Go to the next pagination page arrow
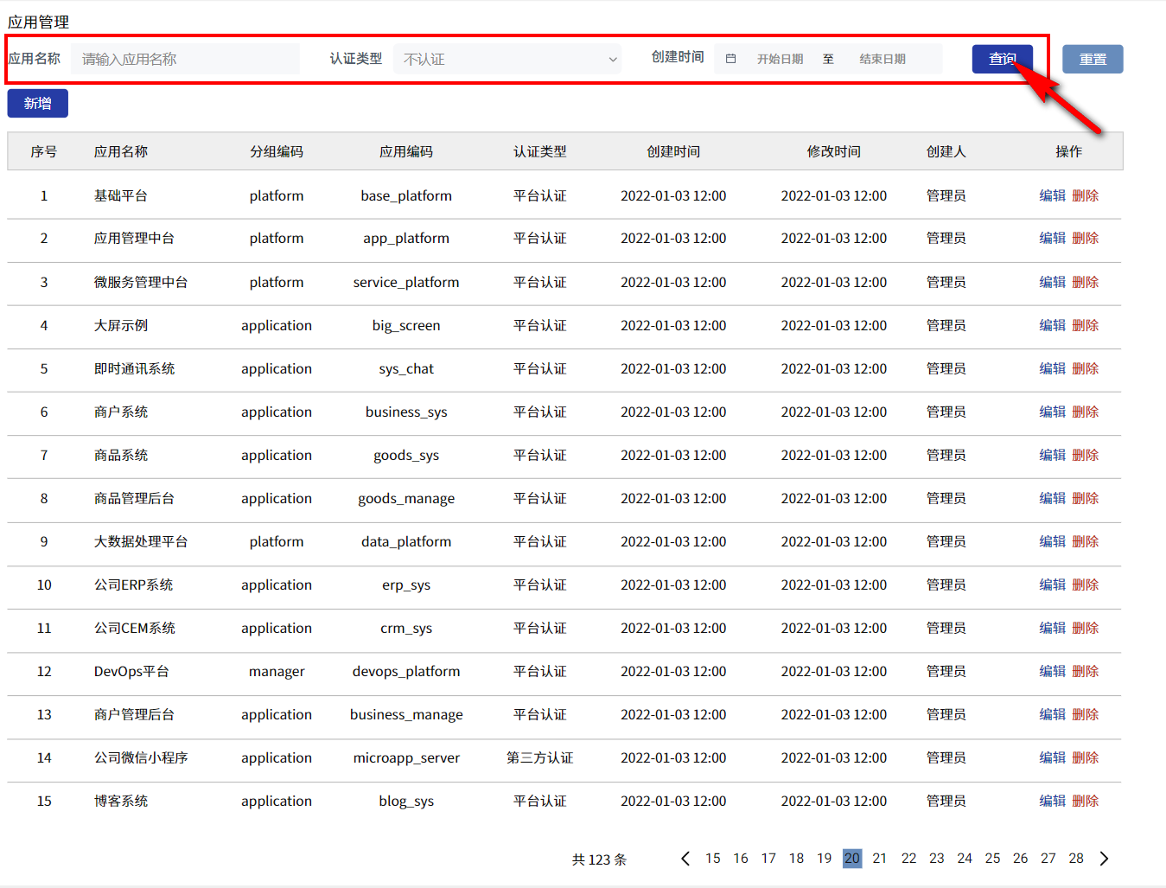1166x888 pixels. 1104,859
